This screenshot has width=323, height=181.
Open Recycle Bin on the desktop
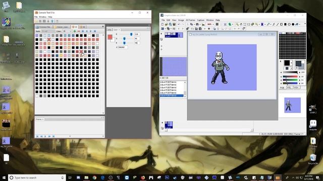tap(313, 159)
